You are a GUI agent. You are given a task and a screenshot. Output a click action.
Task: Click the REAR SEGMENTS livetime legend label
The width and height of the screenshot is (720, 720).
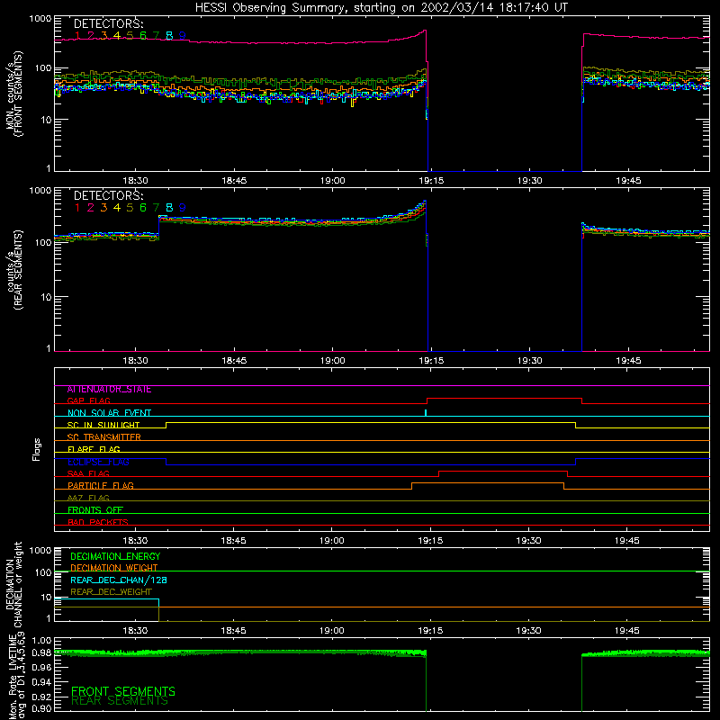[120, 701]
